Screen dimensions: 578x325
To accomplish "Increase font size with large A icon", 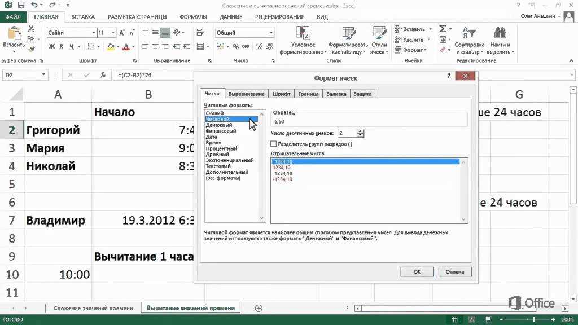I will pos(122,33).
